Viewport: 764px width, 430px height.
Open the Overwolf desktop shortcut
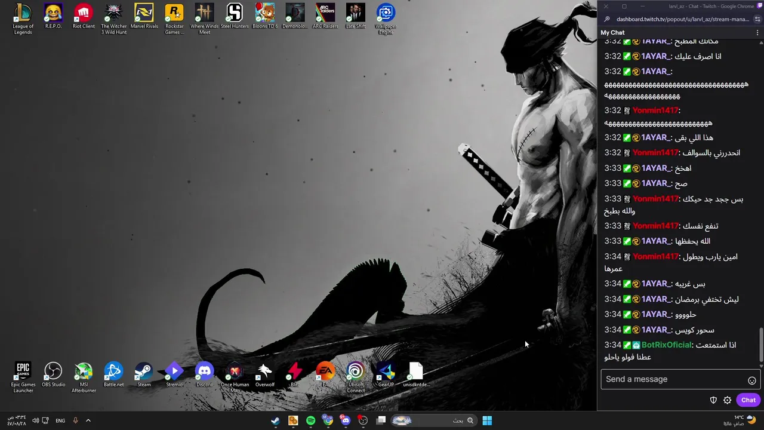(265, 375)
